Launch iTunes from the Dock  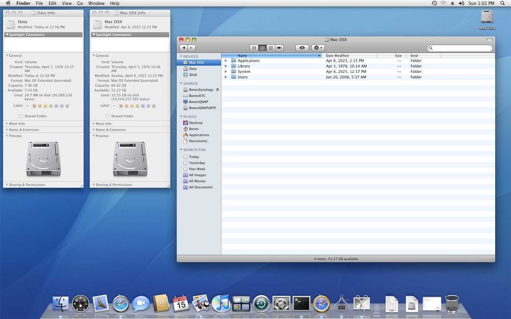[x=221, y=303]
